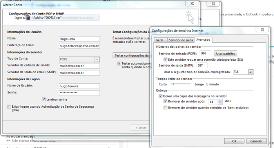Image resolution: width=274 pixels, height=148 pixels.
Task: Close the Alterar Conta window
Action: coord(192,4)
